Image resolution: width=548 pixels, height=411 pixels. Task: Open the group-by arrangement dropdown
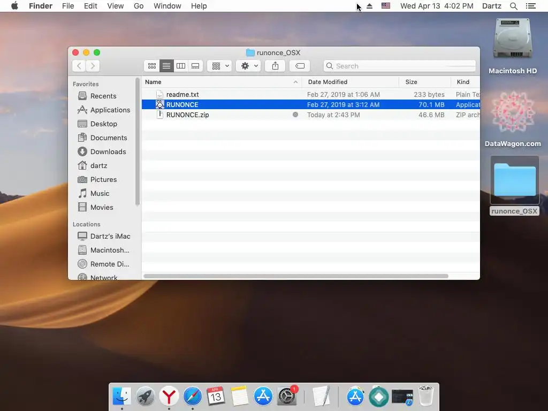(219, 66)
